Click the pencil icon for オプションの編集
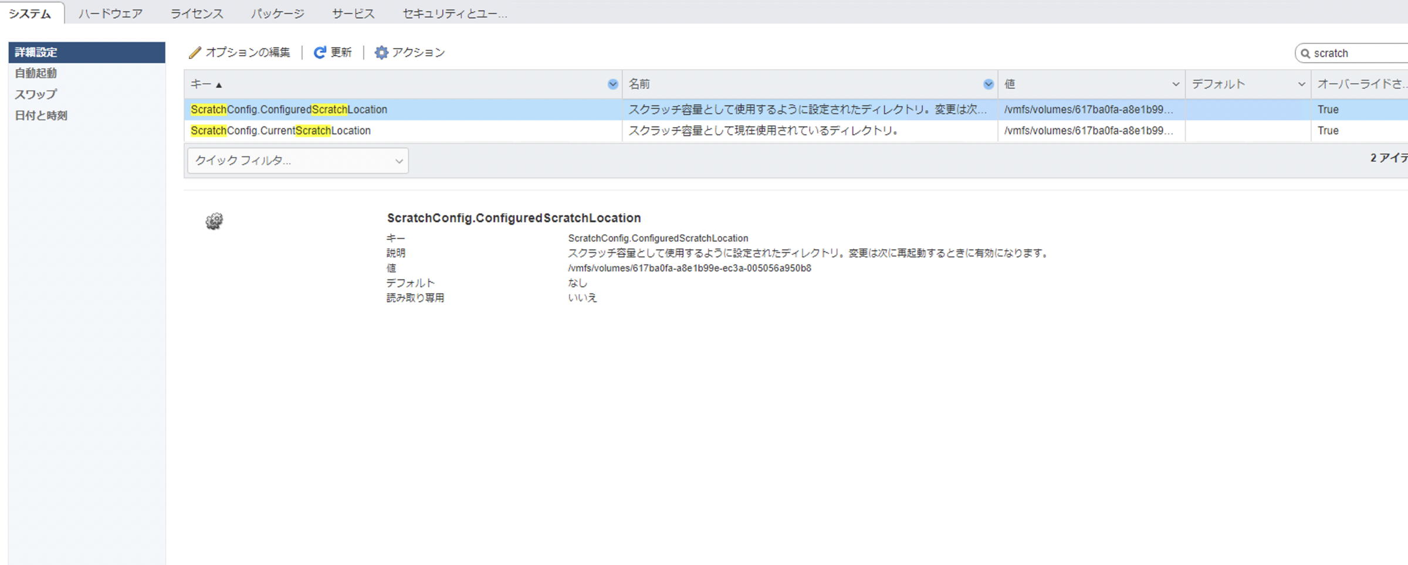Screen dimensions: 1408x565 tap(195, 52)
